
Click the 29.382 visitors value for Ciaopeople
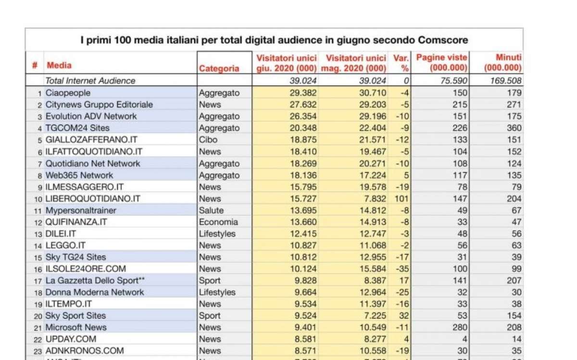(x=302, y=93)
